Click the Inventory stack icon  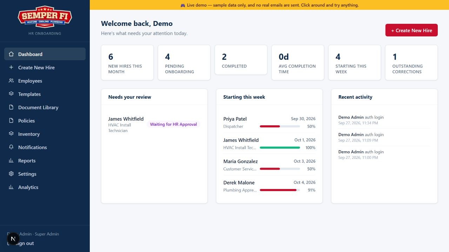(11, 134)
